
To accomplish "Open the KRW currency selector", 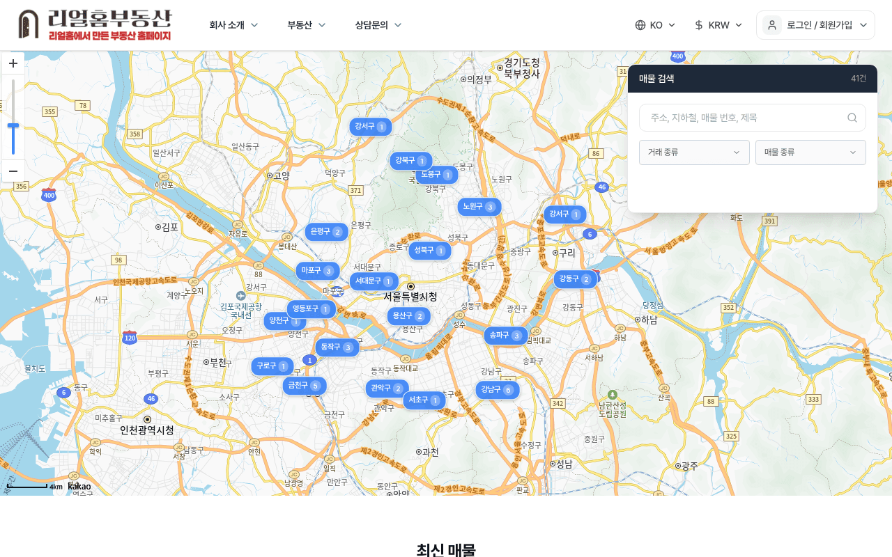I will coord(718,25).
